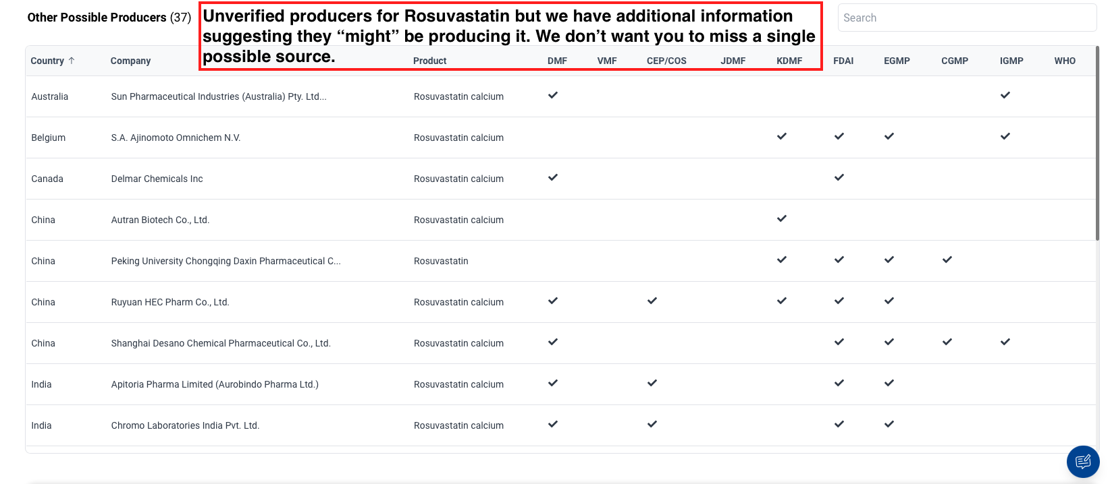This screenshot has width=1110, height=484.
Task: Click CEP/COS checkmark for Ruyuan HEC Pharm
Action: [x=652, y=301]
